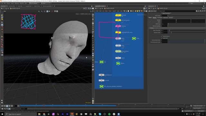Click the select arrow tool in viewport sidebar

click(2, 22)
